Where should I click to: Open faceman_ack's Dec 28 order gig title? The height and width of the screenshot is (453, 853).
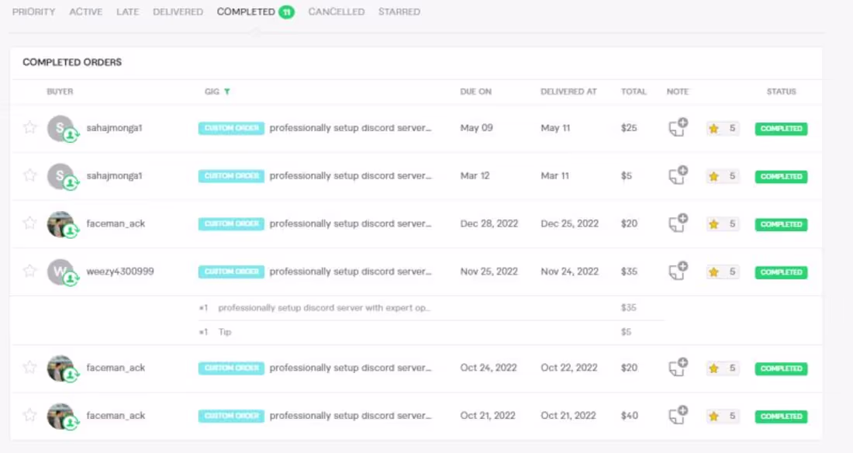(x=350, y=223)
